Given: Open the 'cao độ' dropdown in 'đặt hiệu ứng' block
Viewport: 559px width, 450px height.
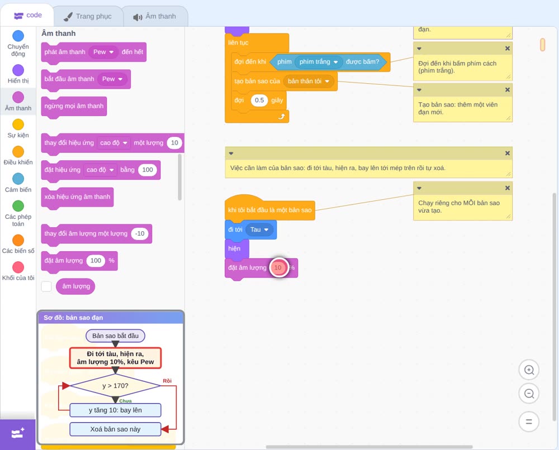Looking at the screenshot, I should click(x=100, y=170).
